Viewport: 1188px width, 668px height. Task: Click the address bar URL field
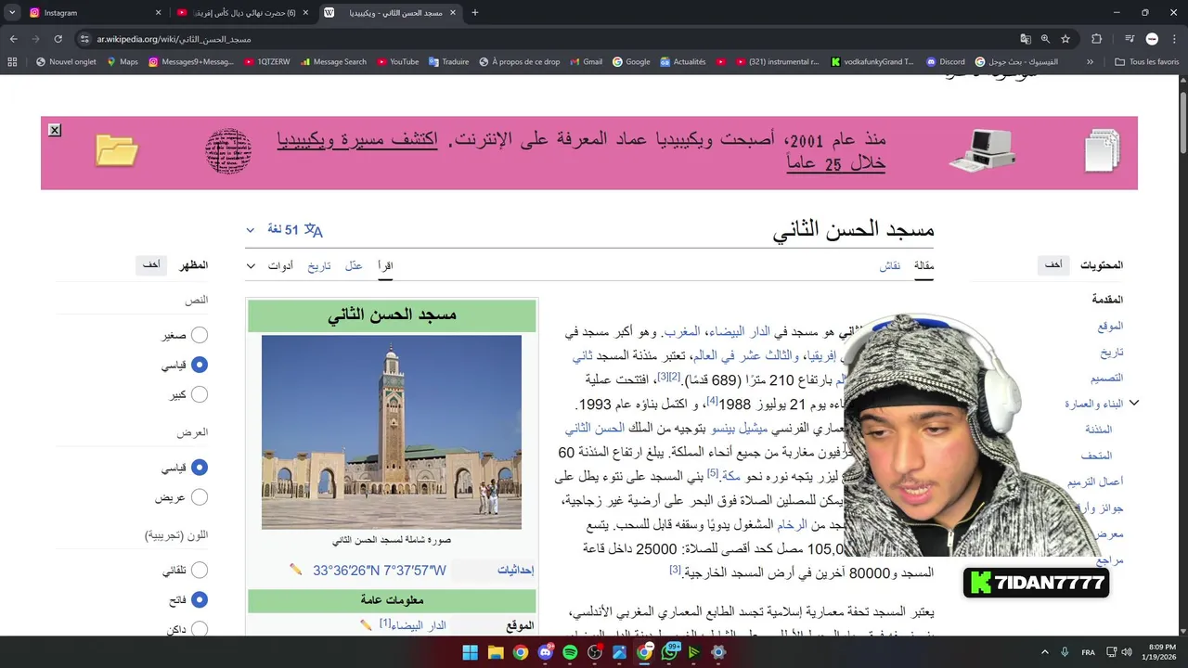[538, 39]
